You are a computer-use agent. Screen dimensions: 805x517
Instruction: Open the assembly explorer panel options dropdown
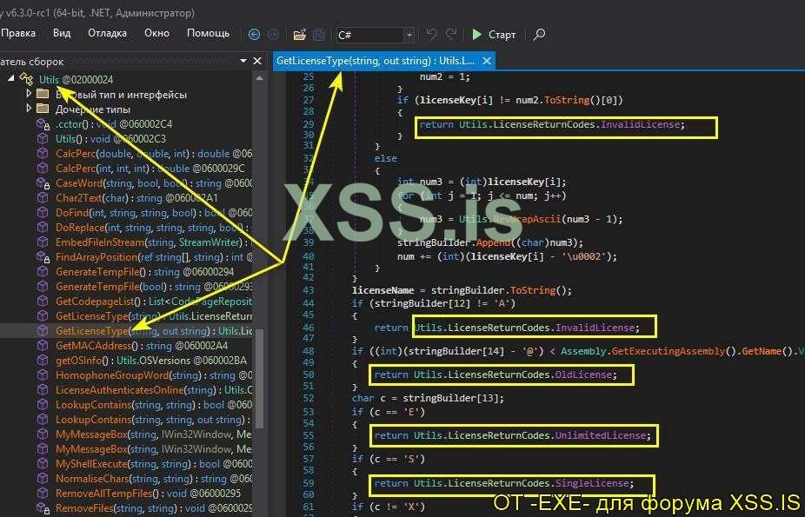point(243,61)
